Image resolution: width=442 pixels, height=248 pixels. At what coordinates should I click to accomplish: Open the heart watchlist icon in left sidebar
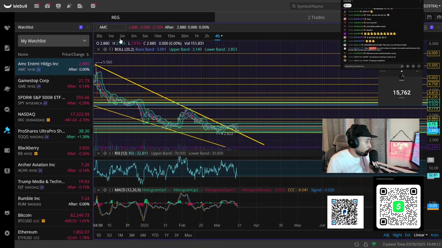7,28
